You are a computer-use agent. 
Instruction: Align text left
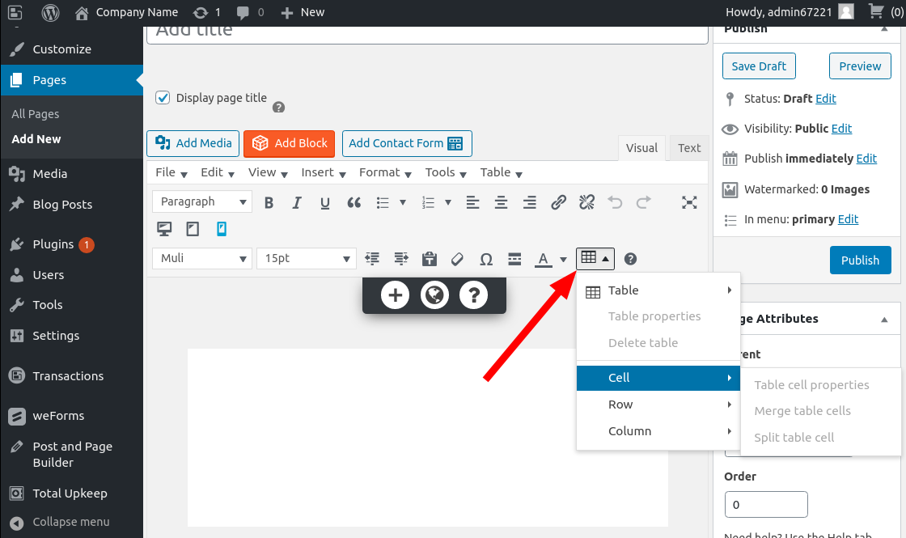point(472,202)
